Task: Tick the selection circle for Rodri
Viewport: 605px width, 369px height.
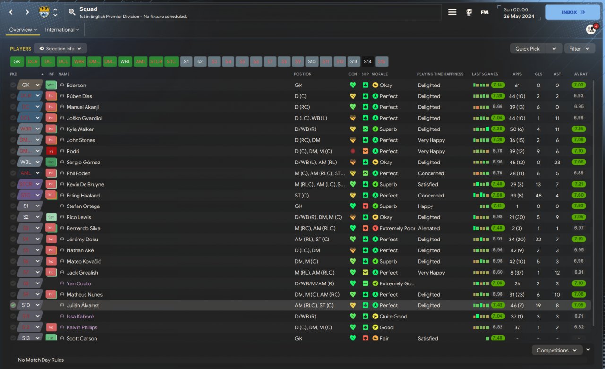Action: coord(13,151)
